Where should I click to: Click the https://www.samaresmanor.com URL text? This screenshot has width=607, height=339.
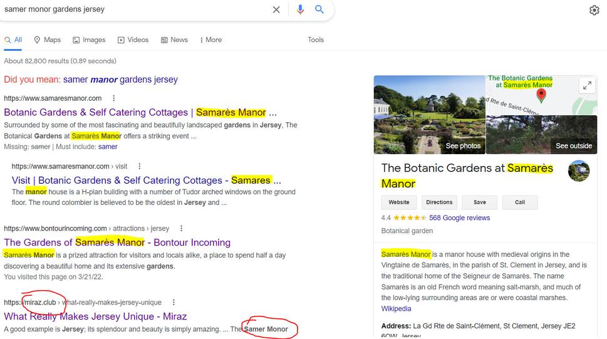(x=53, y=98)
